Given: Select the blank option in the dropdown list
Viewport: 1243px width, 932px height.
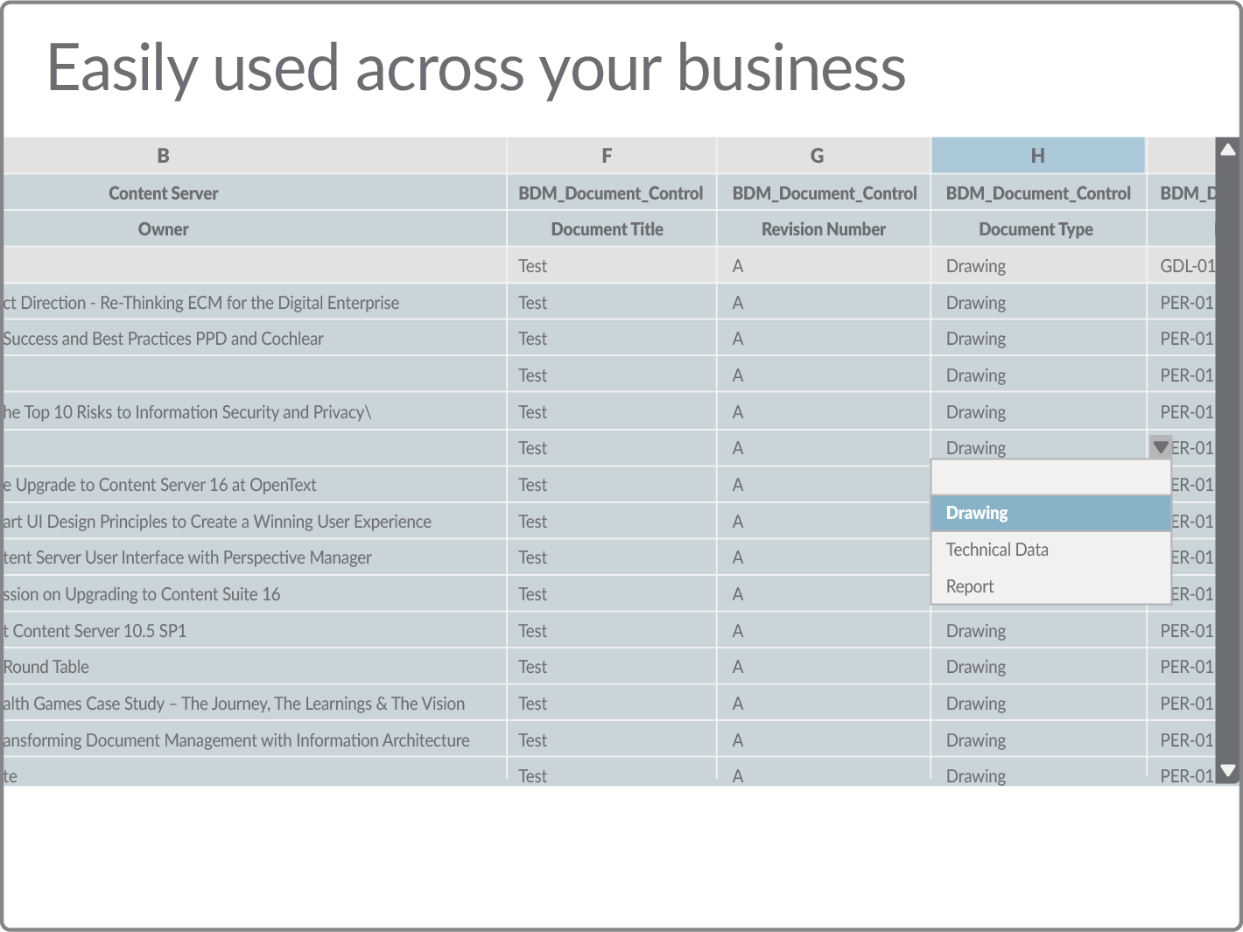Looking at the screenshot, I should click(1050, 478).
